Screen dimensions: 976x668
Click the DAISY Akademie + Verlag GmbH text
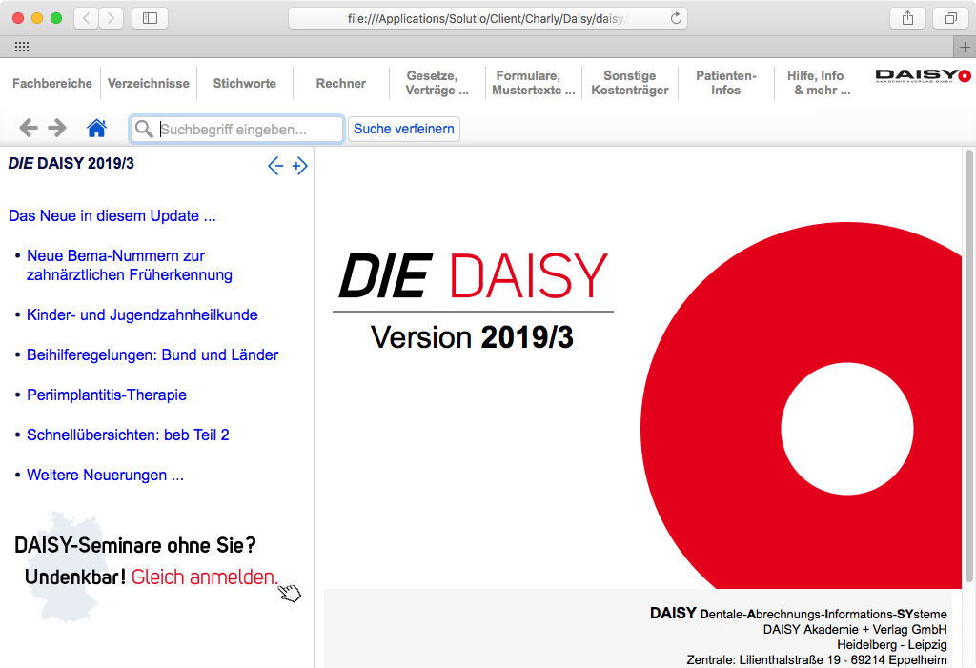(855, 629)
